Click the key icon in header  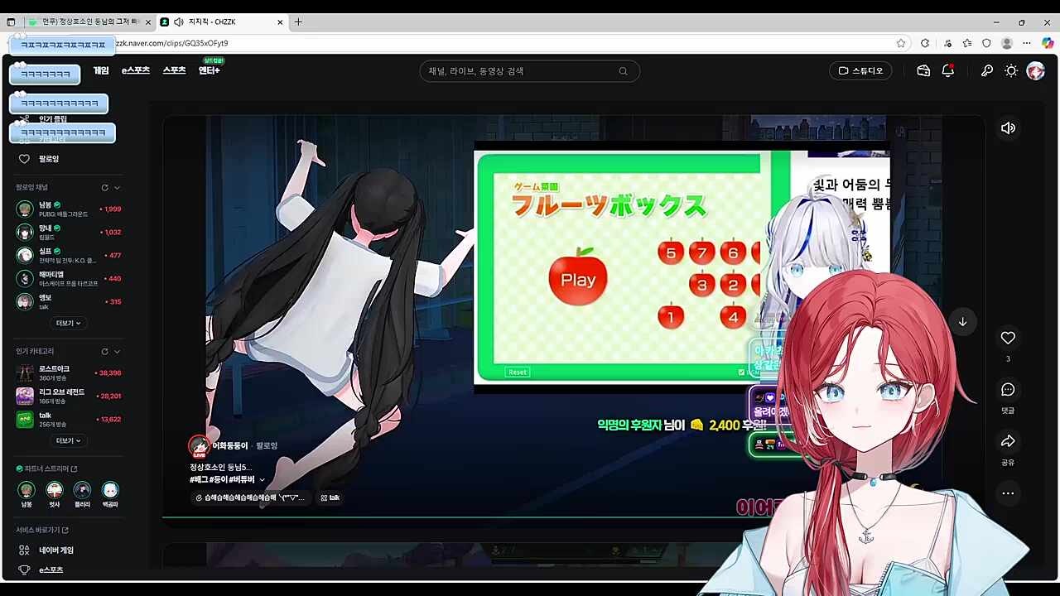pos(987,71)
